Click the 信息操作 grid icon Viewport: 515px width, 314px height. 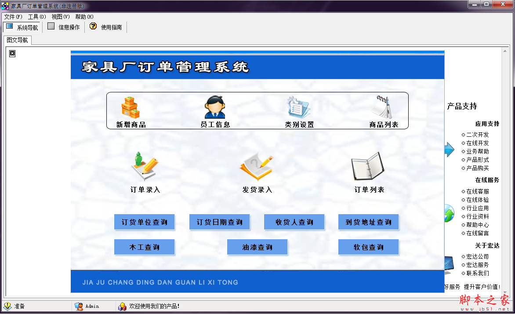pos(51,26)
